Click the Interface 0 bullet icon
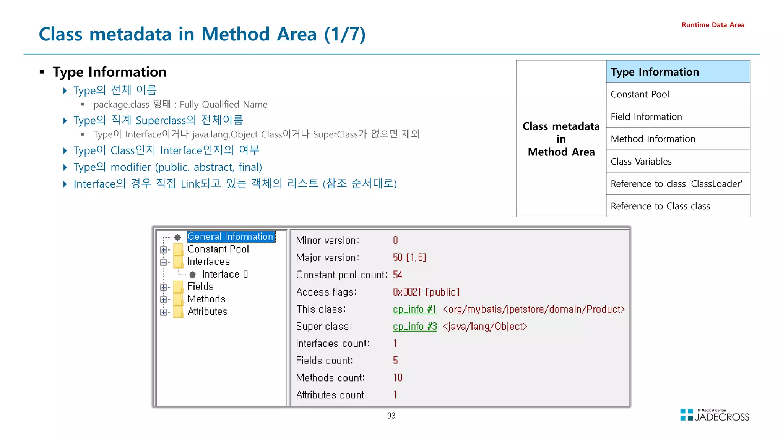Viewport: 783px width, 440px height. tap(193, 275)
